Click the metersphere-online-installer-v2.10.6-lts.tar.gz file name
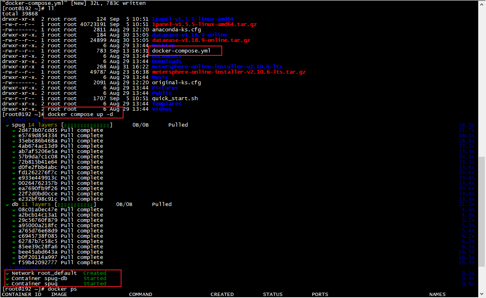The height and width of the screenshot is (298, 486). pos(228,72)
